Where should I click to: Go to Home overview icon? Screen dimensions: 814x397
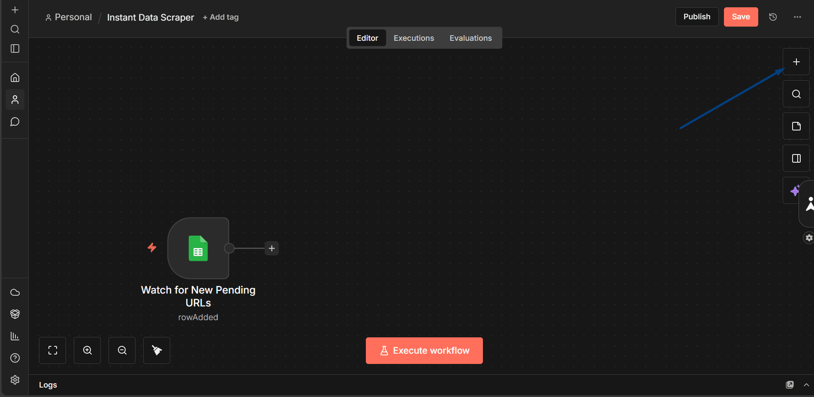tap(15, 78)
